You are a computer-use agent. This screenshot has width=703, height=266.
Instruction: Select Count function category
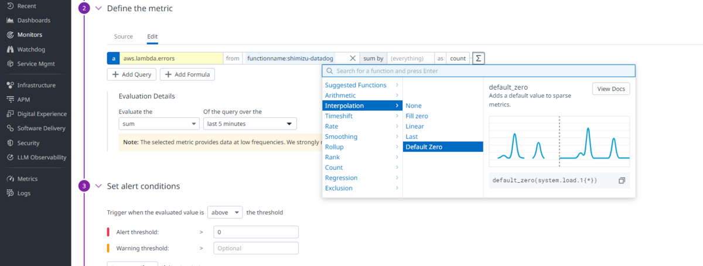click(362, 168)
